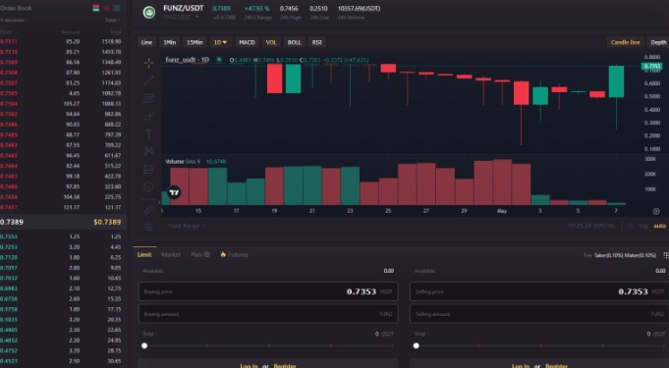The height and width of the screenshot is (368, 669).
Task: Select the text annotation tool
Action: point(148,133)
